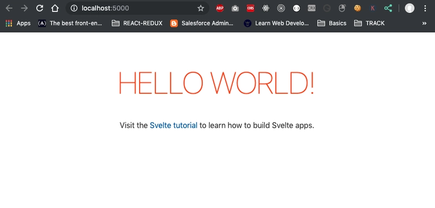Toggle the CORS extension
This screenshot has width=435, height=208.
click(x=250, y=8)
